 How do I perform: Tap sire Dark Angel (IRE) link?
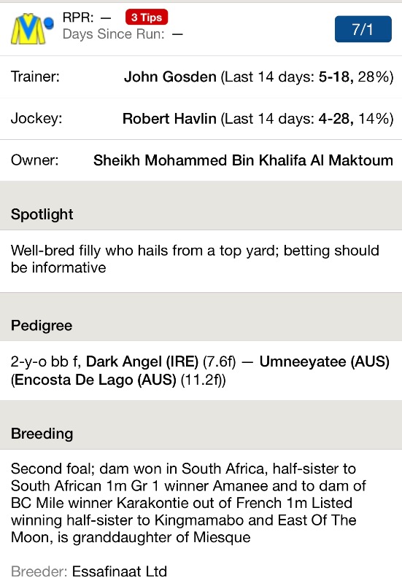142,361
